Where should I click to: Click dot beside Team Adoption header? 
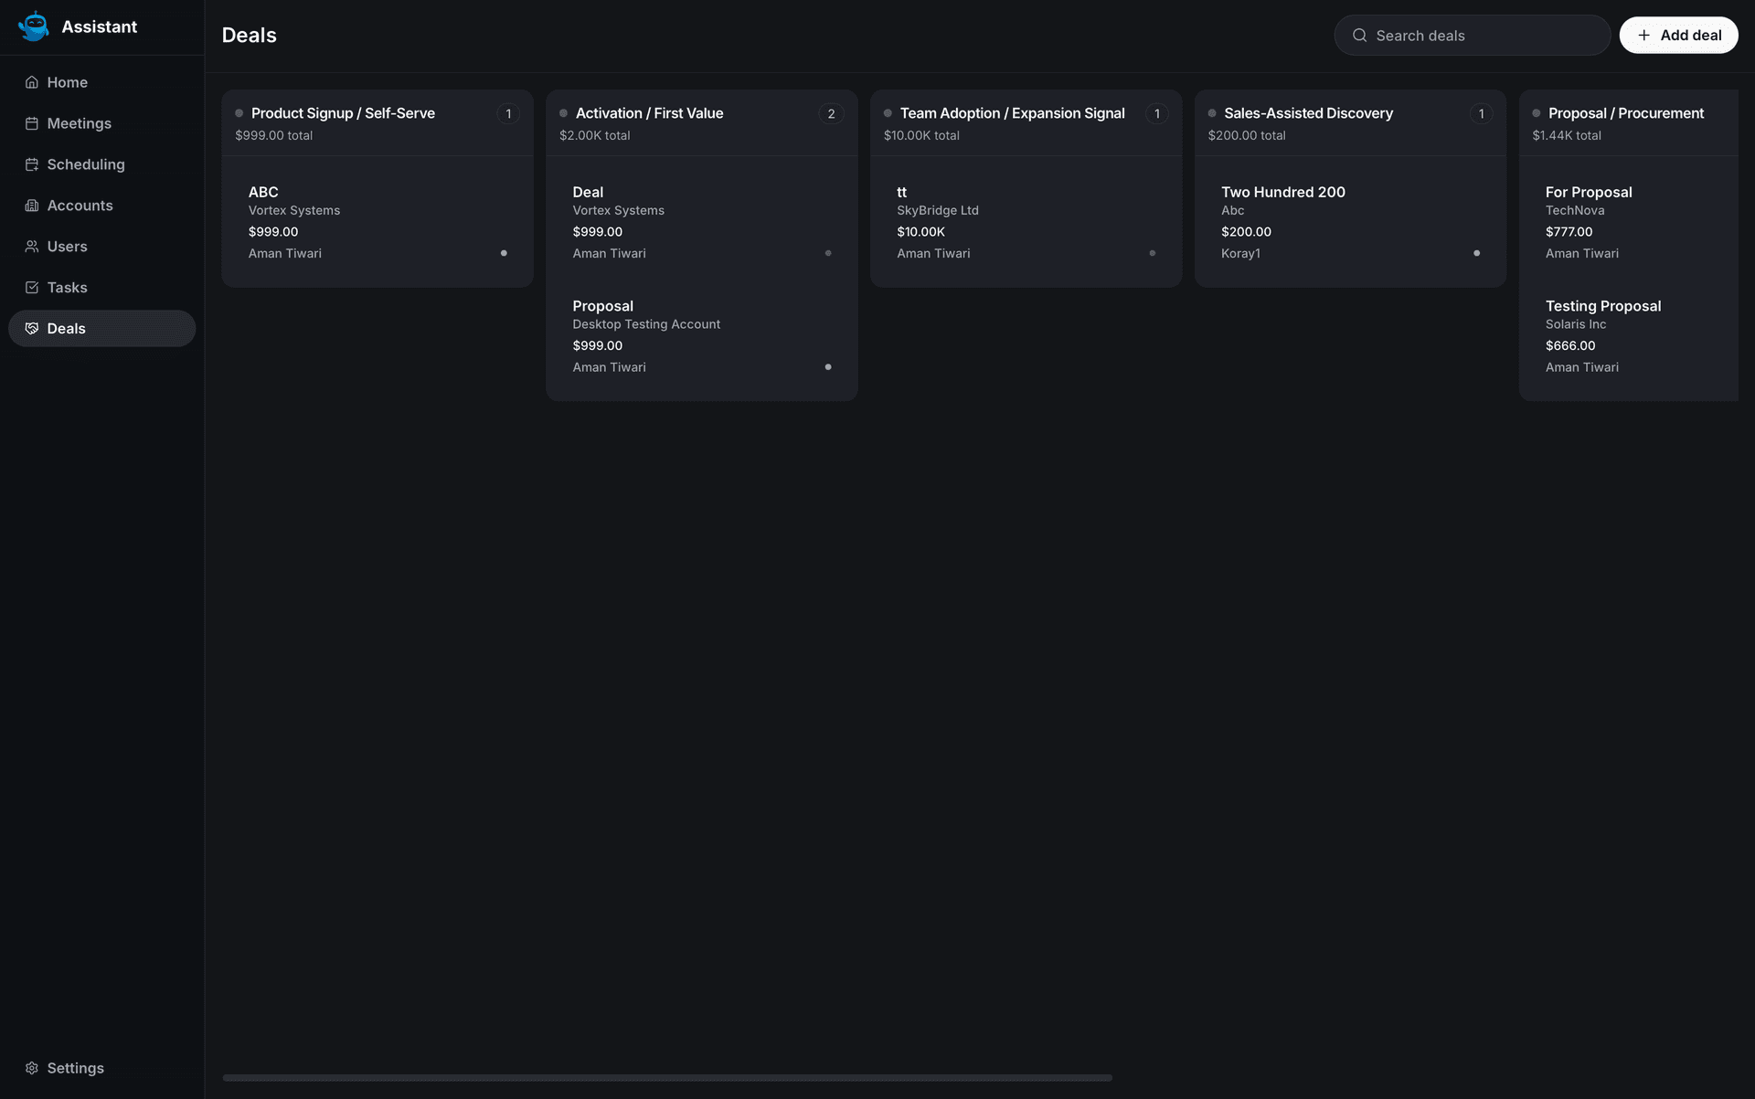click(x=888, y=113)
